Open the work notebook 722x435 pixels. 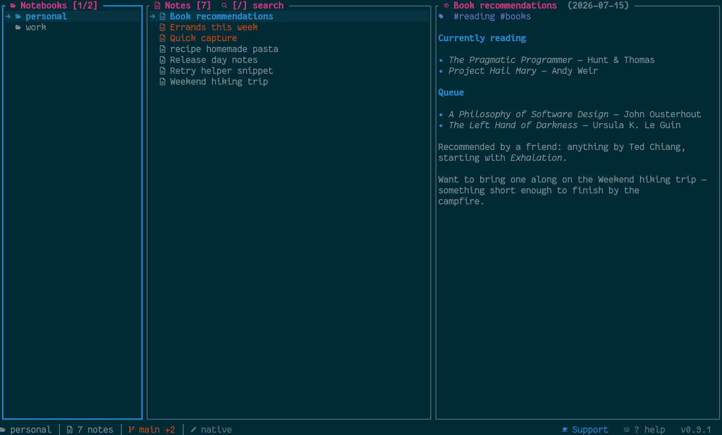pyautogui.click(x=72, y=27)
